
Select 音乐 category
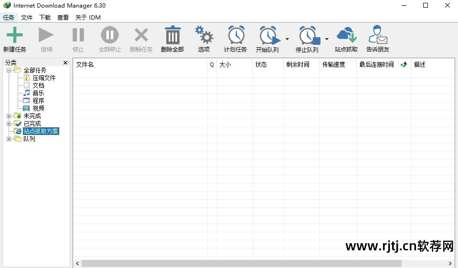(38, 93)
